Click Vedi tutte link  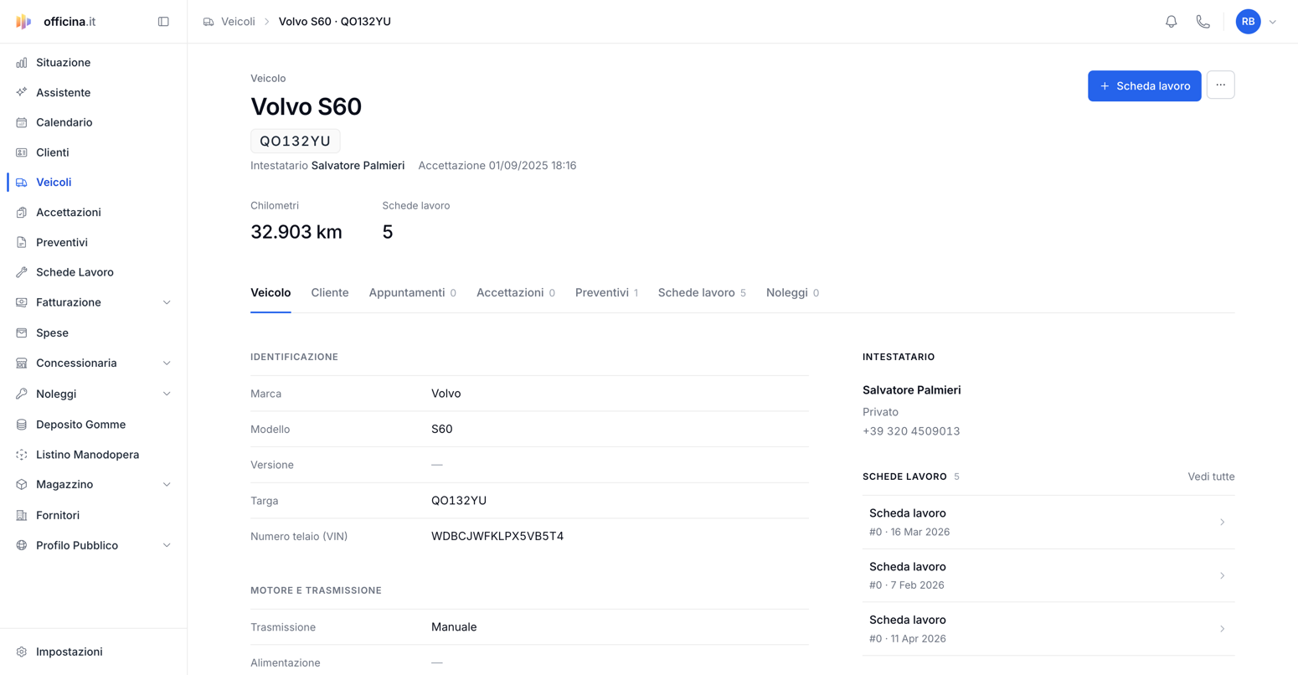pos(1211,477)
